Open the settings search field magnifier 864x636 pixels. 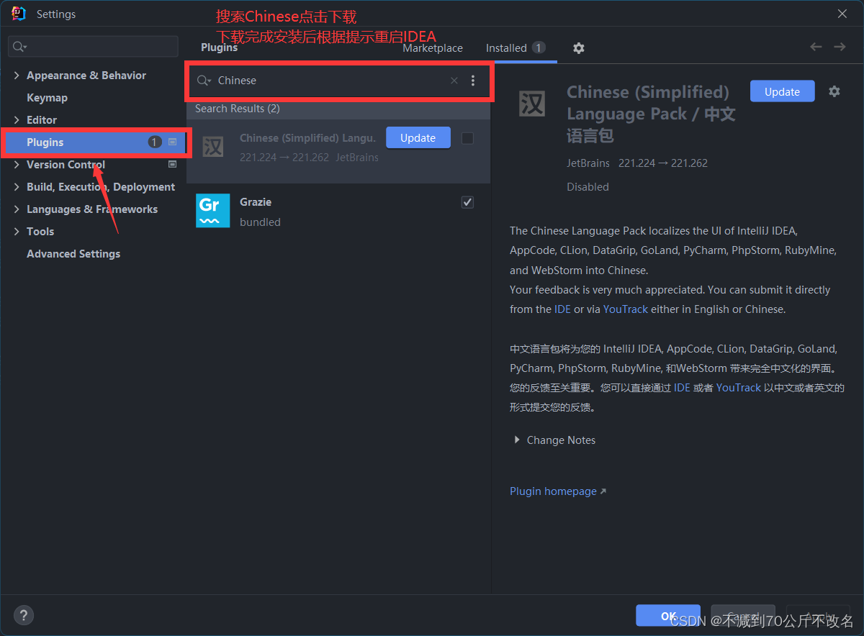pyautogui.click(x=18, y=46)
